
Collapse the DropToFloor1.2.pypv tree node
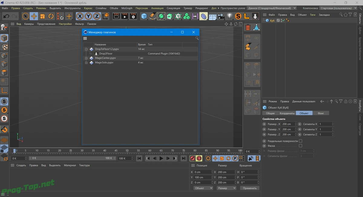point(86,49)
